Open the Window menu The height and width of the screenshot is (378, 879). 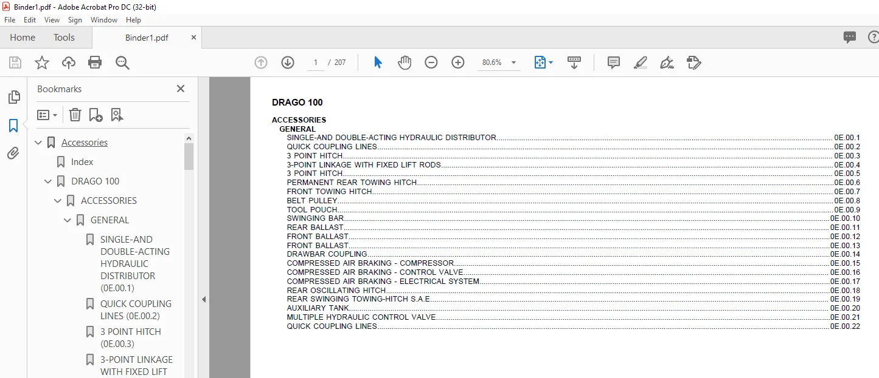104,20
